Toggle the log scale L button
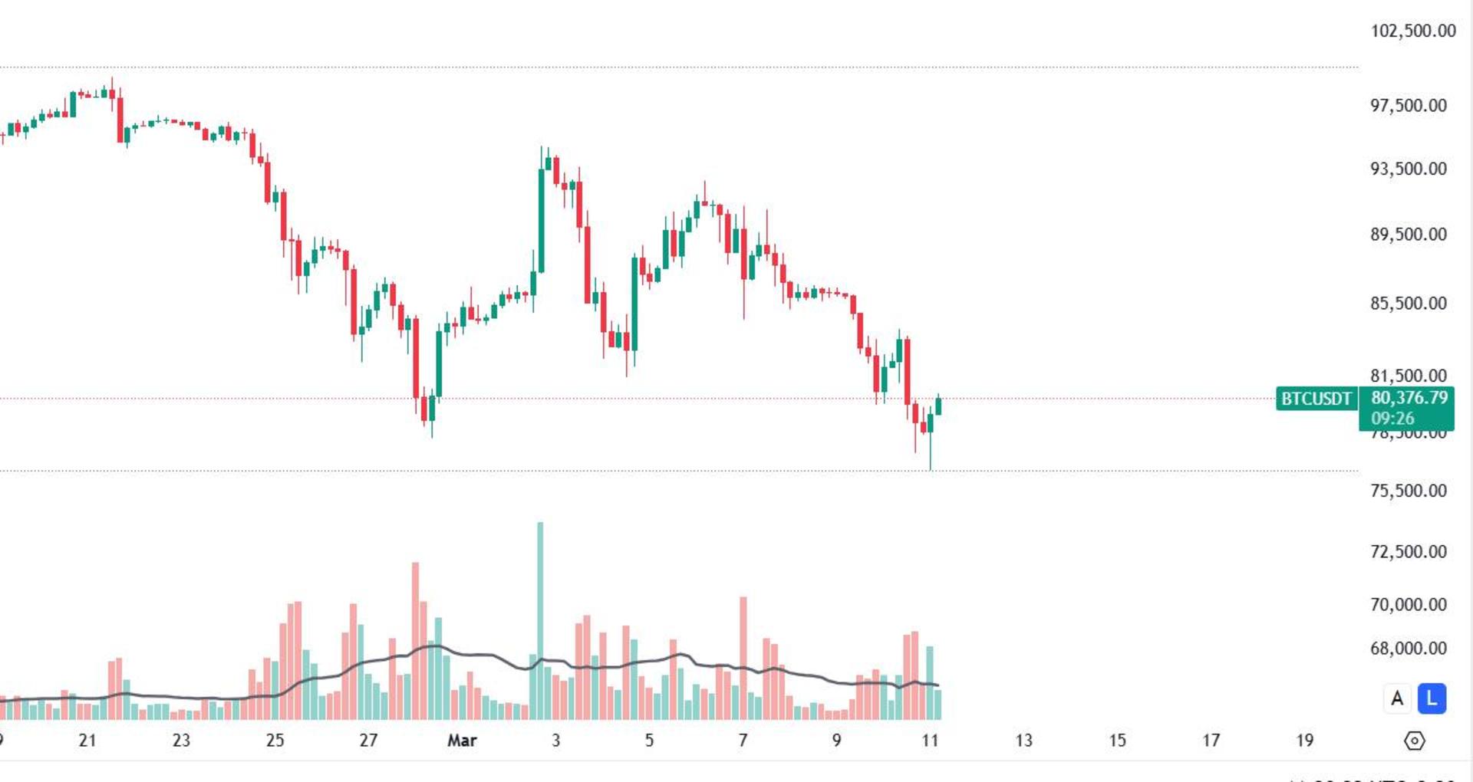The height and width of the screenshot is (782, 1473). coord(1432,698)
